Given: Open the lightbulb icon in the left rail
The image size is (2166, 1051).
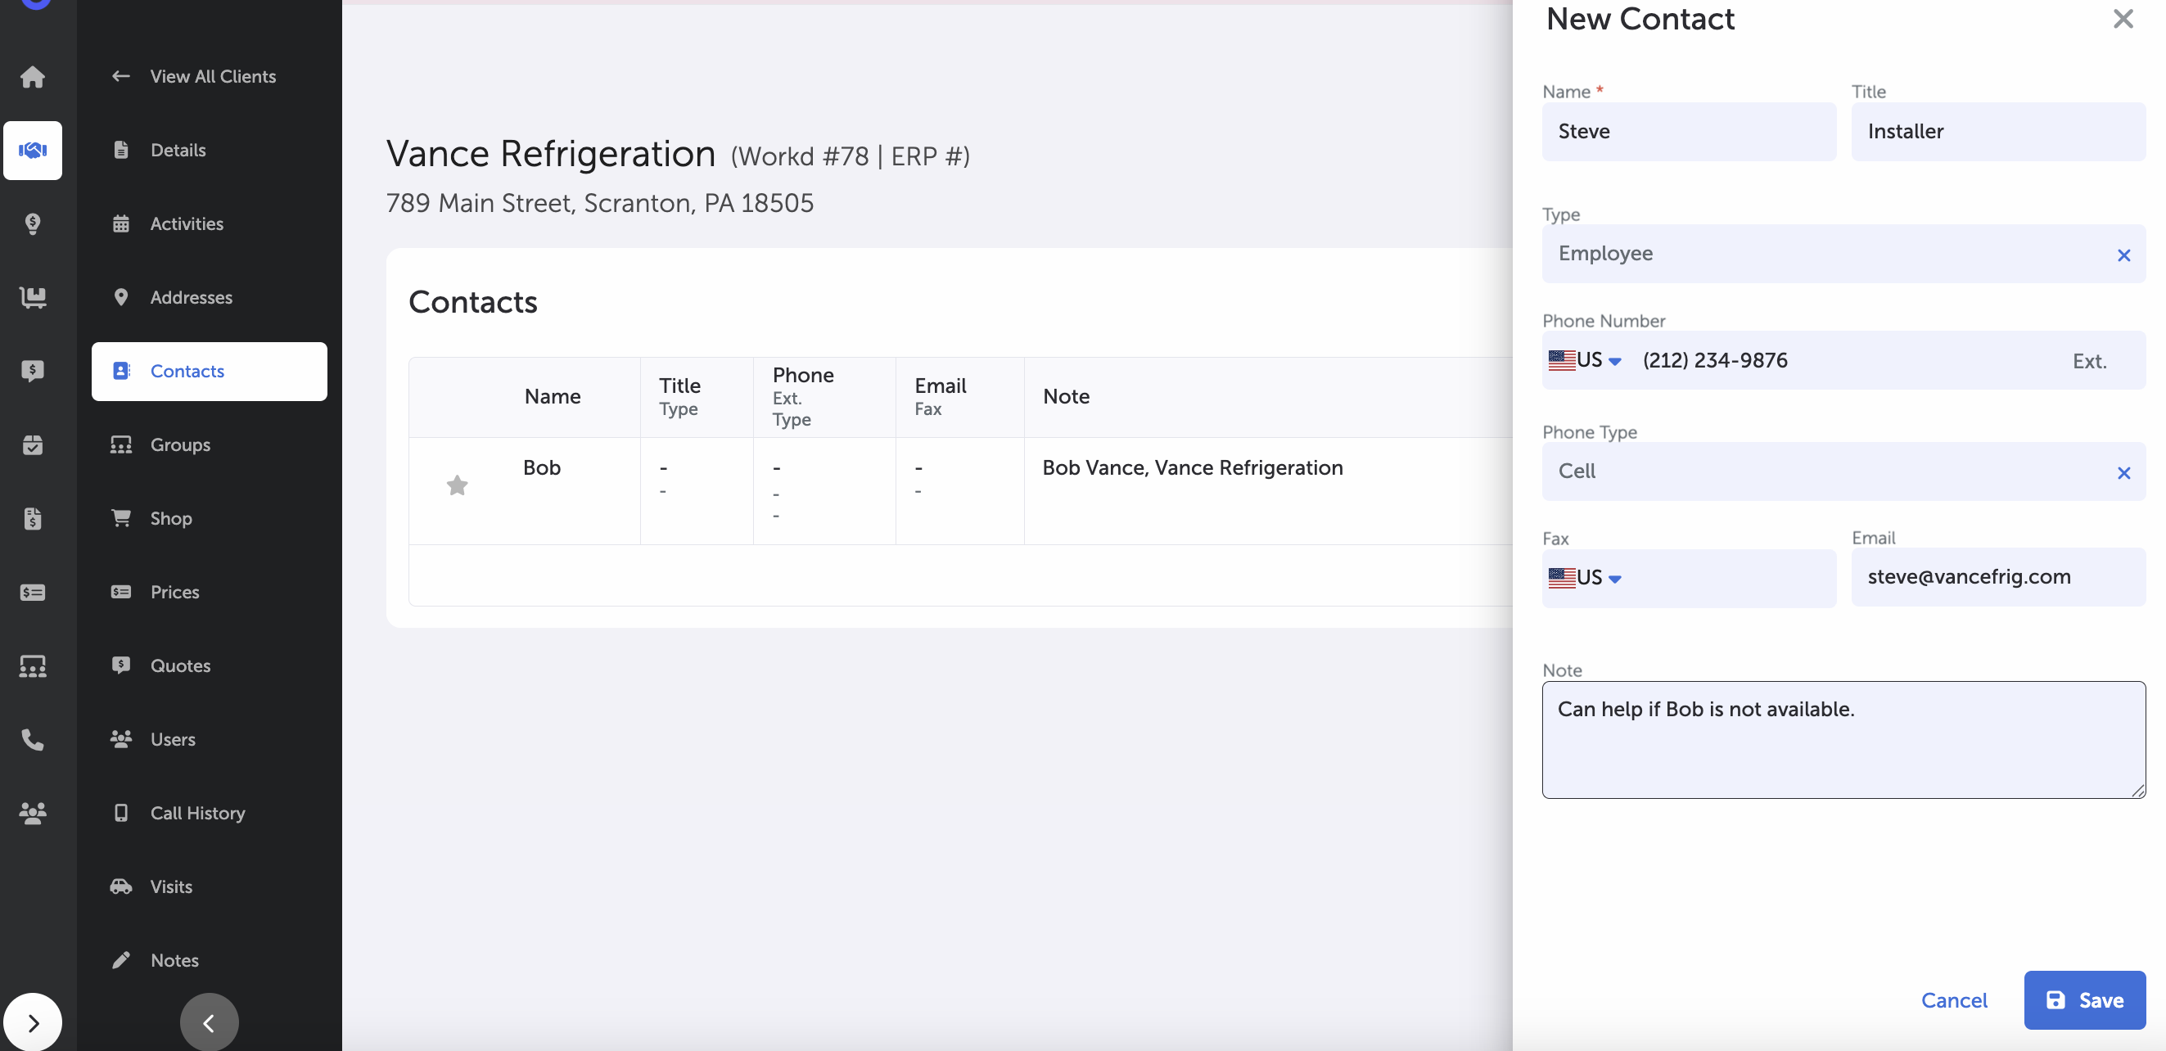Looking at the screenshot, I should (x=32, y=223).
